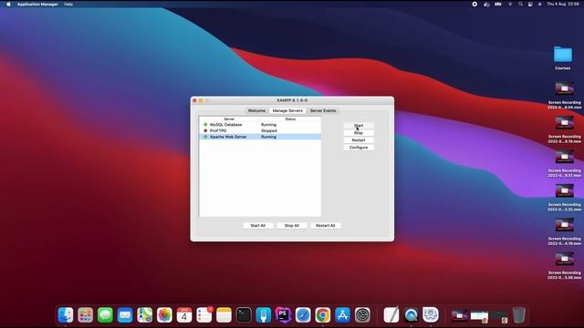The image size is (584, 328).
Task: Switch to the Welcome tab
Action: click(256, 110)
